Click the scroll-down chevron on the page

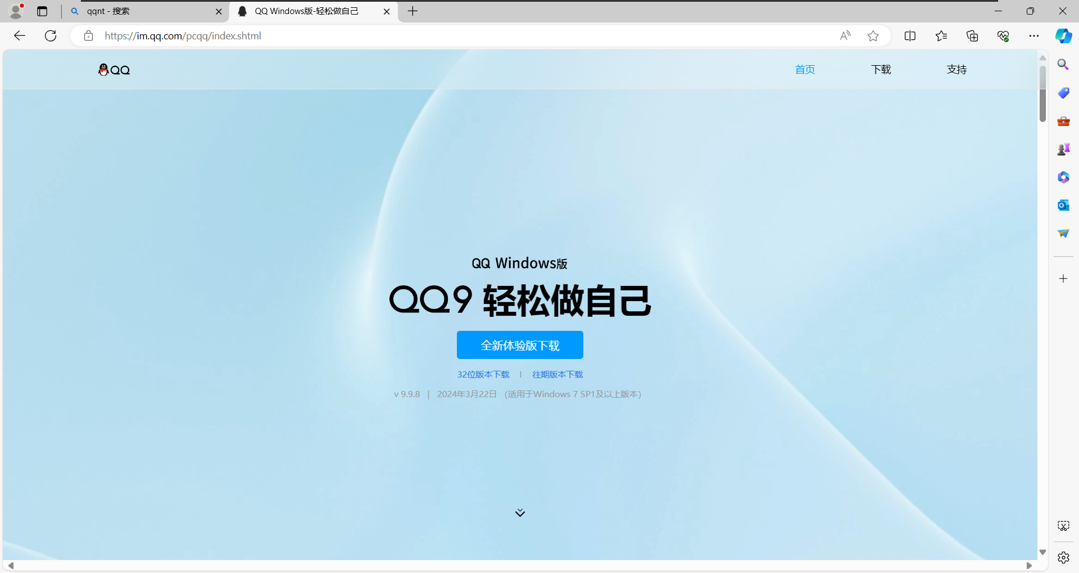[x=520, y=513]
